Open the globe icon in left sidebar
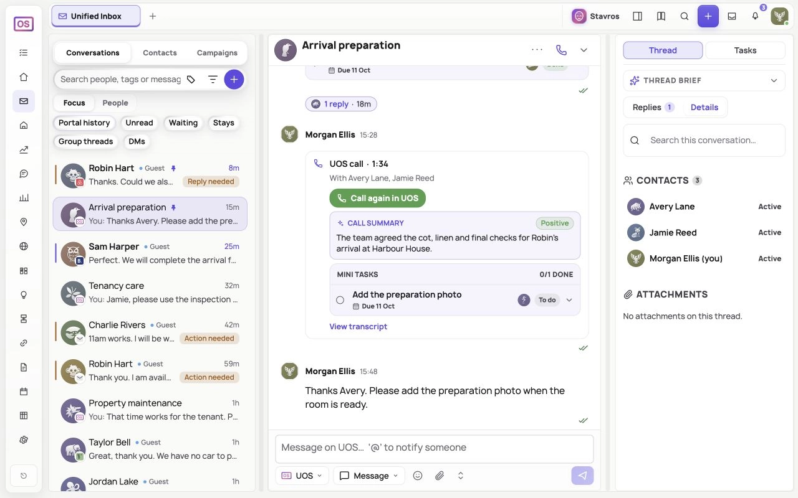The width and height of the screenshot is (798, 498). point(24,246)
